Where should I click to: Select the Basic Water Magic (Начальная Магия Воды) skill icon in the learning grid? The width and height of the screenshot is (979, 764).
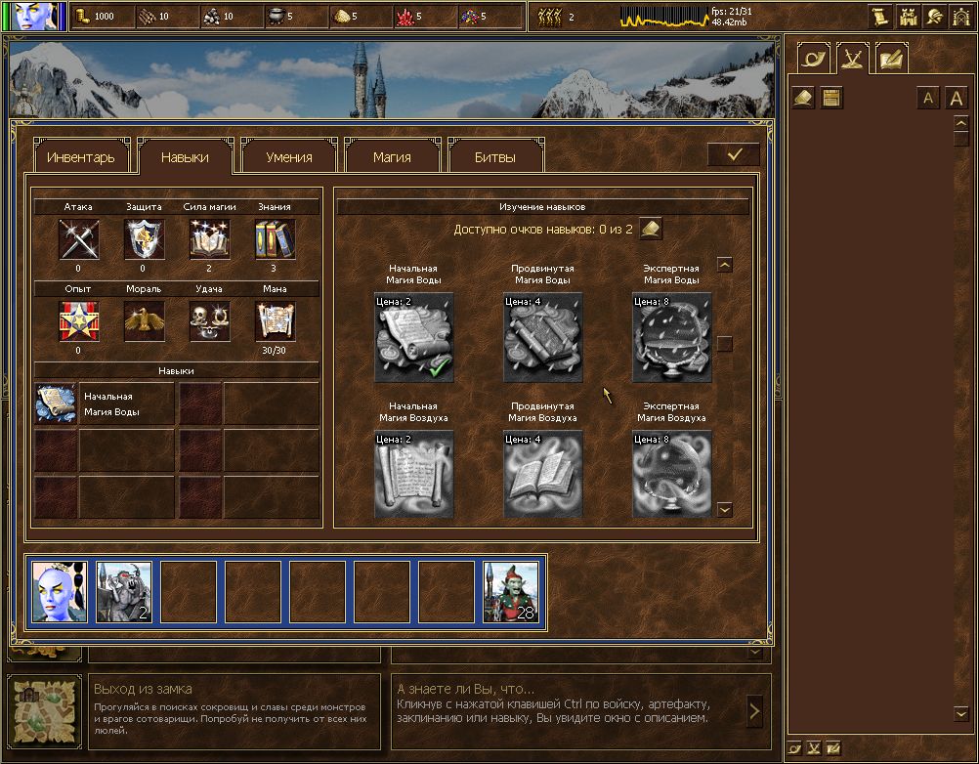(x=413, y=338)
